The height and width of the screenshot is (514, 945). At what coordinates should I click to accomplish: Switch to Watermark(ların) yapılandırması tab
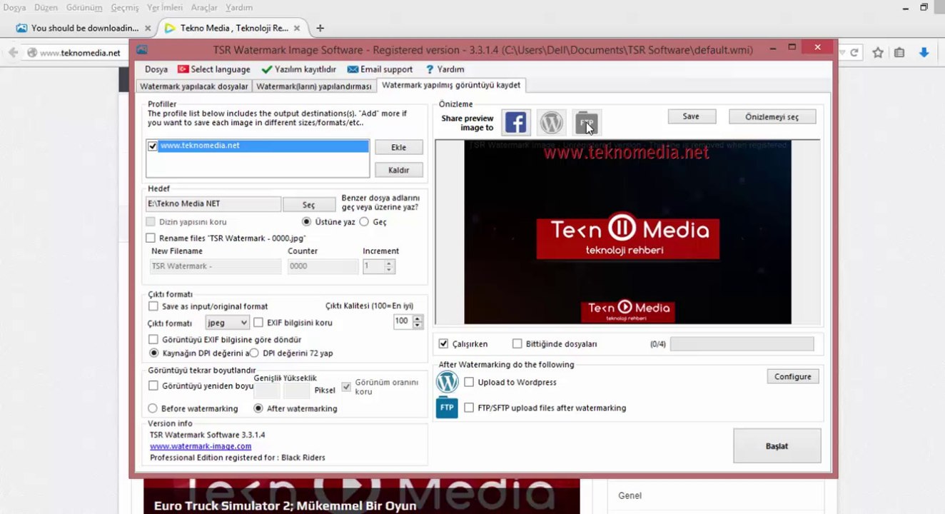314,86
